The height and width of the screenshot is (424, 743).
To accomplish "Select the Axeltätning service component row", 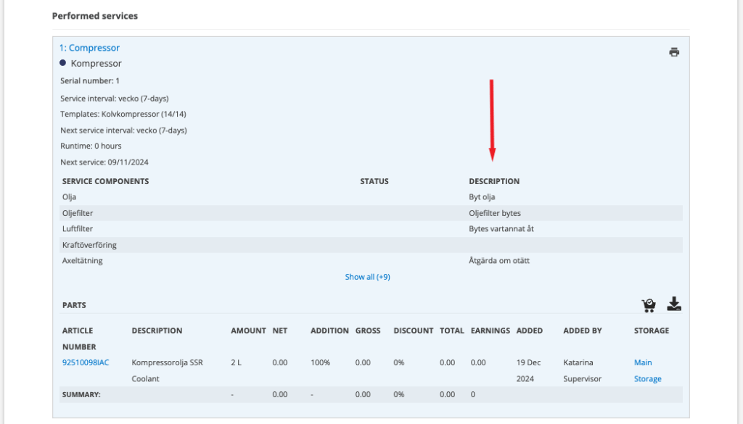I will (371, 260).
